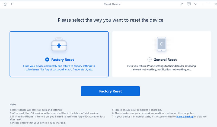Click note 6 about network connection
The width and height of the screenshot is (217, 127).
[153, 113]
